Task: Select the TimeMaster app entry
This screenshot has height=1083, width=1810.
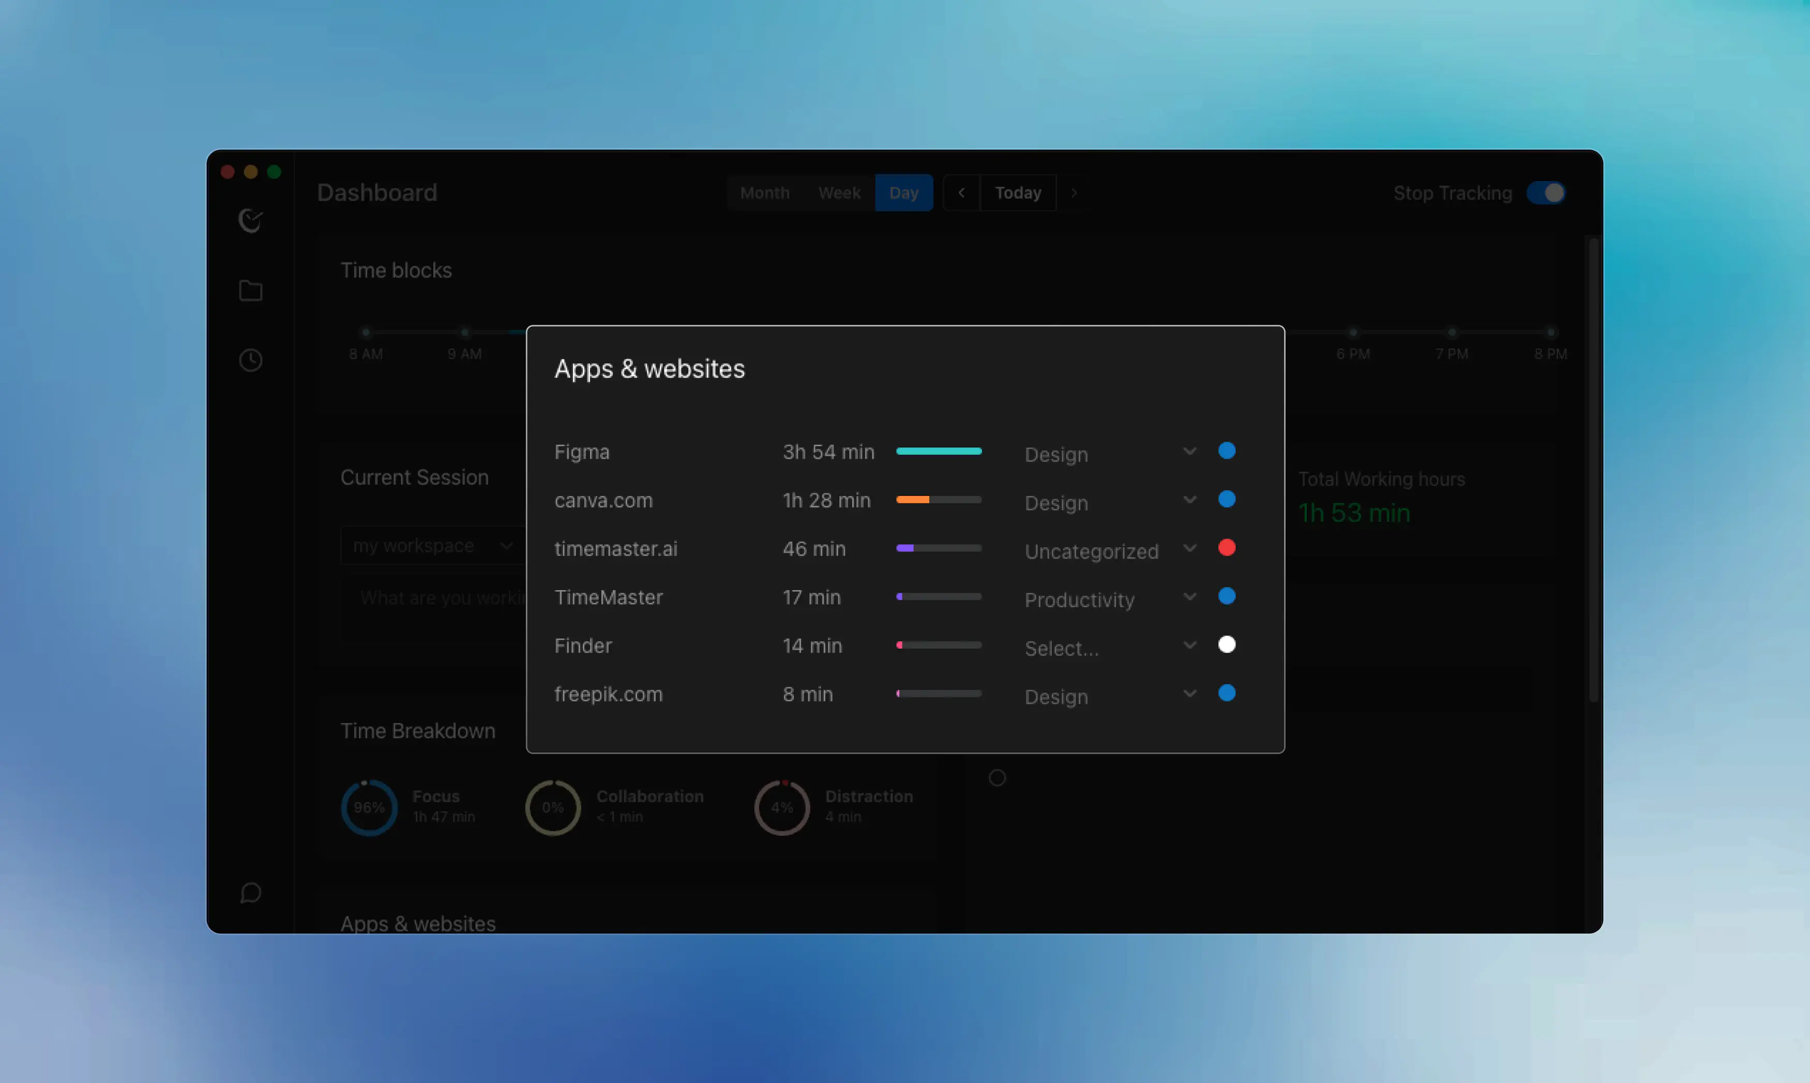Action: point(609,597)
